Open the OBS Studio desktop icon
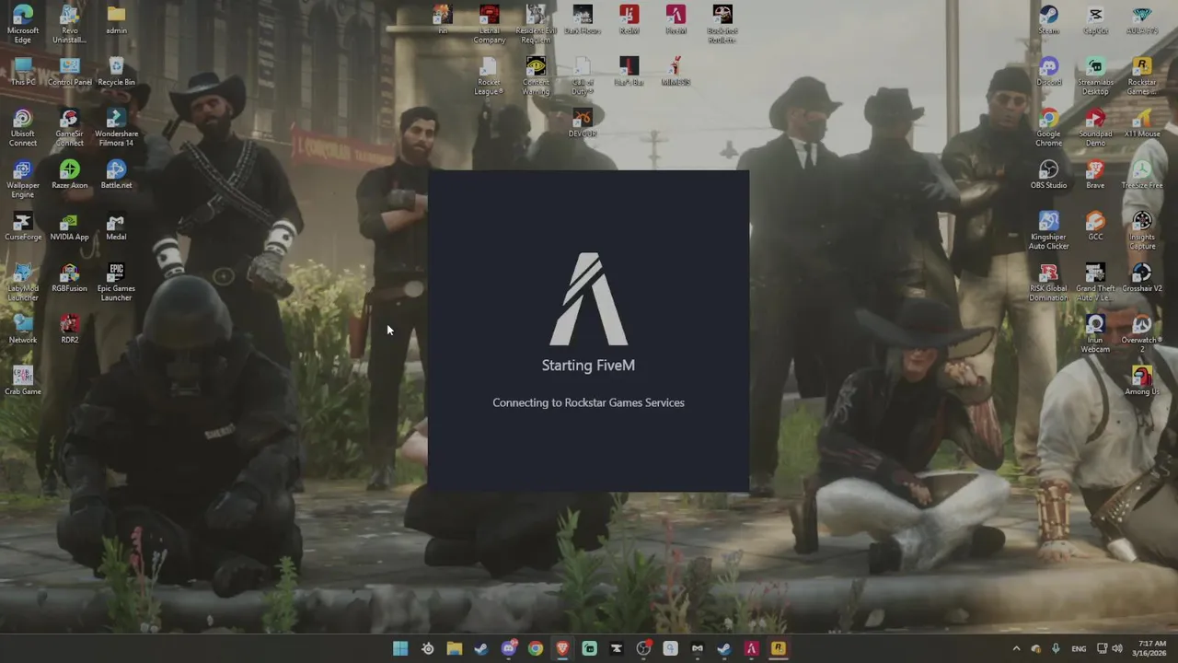The width and height of the screenshot is (1178, 663). click(1048, 175)
